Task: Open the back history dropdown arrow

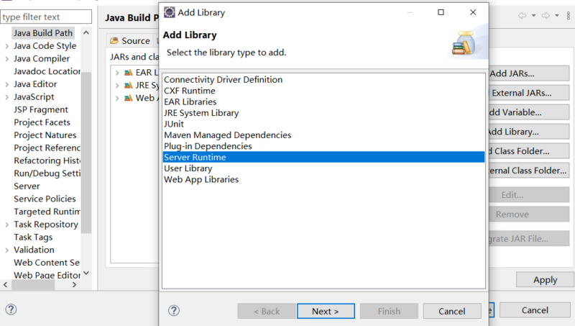Action: pos(533,16)
